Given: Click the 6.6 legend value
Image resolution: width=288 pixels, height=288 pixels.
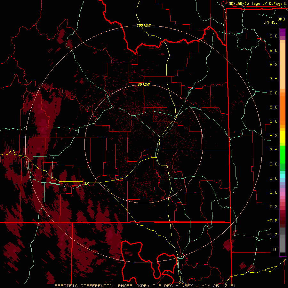Looking at the screenshot, I should [x=274, y=93].
